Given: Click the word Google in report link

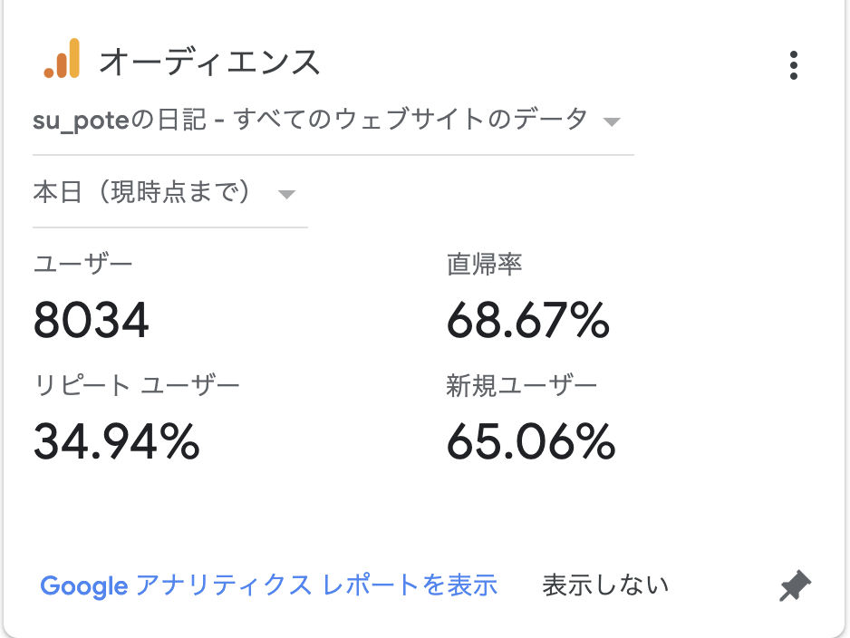Looking at the screenshot, I should pyautogui.click(x=84, y=586).
